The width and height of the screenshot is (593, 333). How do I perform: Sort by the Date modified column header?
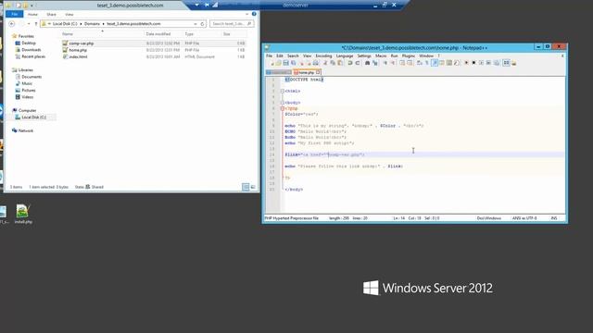coord(158,34)
